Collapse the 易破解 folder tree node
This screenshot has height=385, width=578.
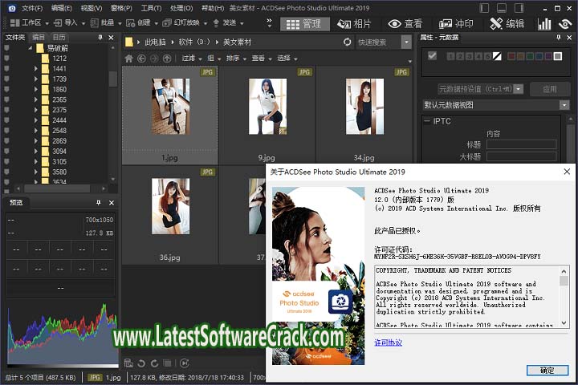(x=31, y=48)
